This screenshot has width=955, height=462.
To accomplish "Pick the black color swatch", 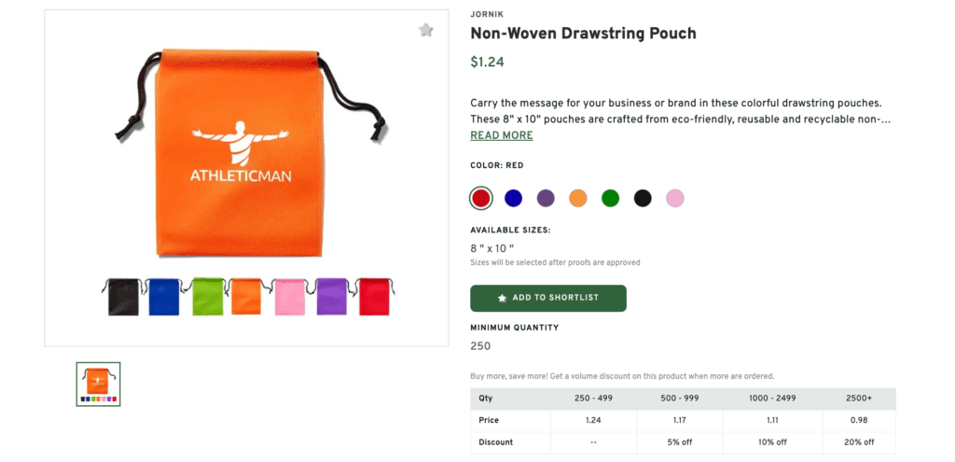I will (643, 198).
